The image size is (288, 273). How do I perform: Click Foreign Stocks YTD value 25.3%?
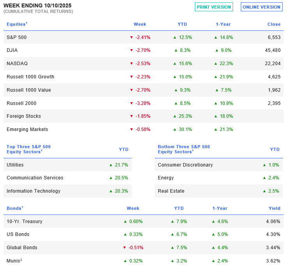[x=186, y=116]
